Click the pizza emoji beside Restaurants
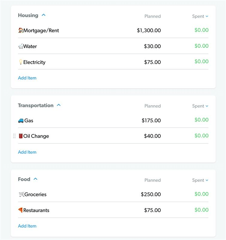This screenshot has width=226, height=240. tap(21, 210)
